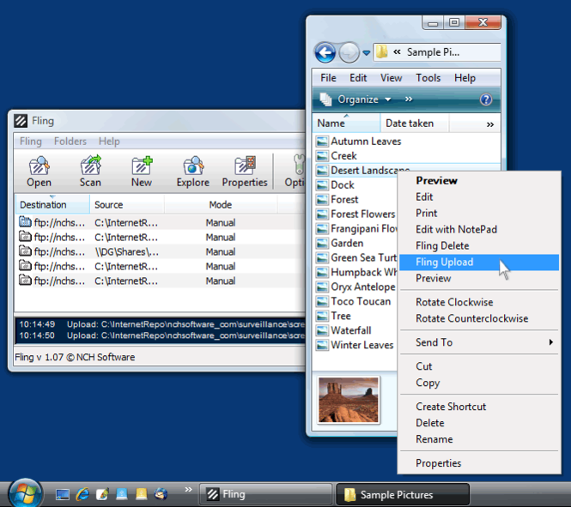
Task: Open the Folders menu in Fling window
Action: click(70, 141)
